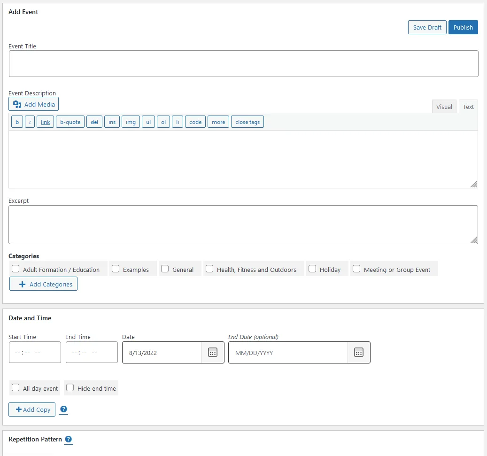Click the code quicktag button
The height and width of the screenshot is (456, 487).
[195, 122]
